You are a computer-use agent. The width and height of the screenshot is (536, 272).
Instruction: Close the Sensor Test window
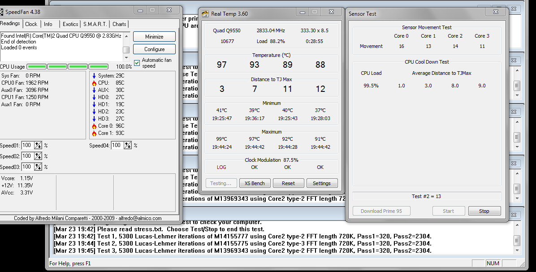(x=496, y=12)
